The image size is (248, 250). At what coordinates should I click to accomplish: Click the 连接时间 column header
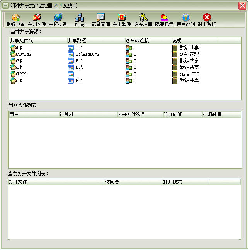click(183, 115)
